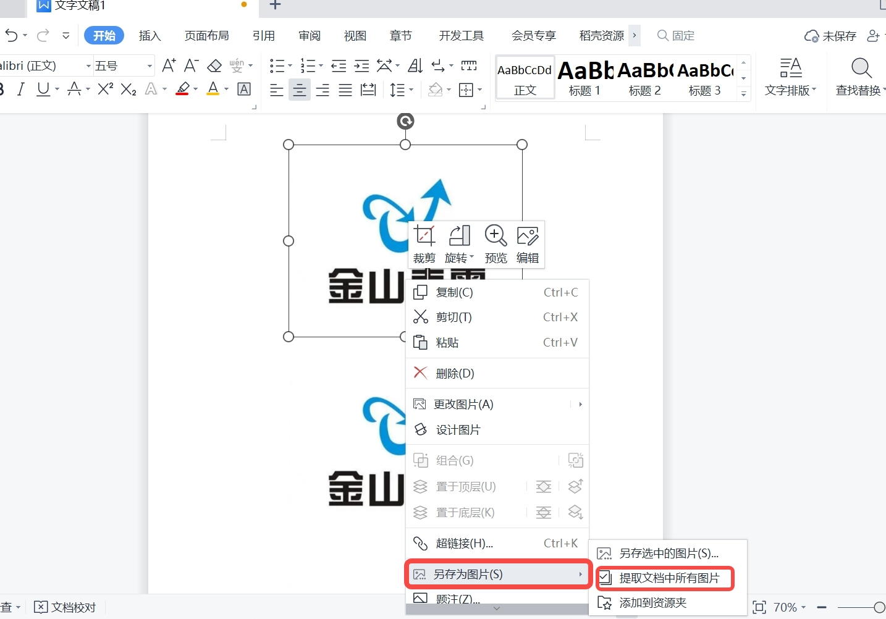
Task: Click the character border icon
Action: (x=245, y=90)
